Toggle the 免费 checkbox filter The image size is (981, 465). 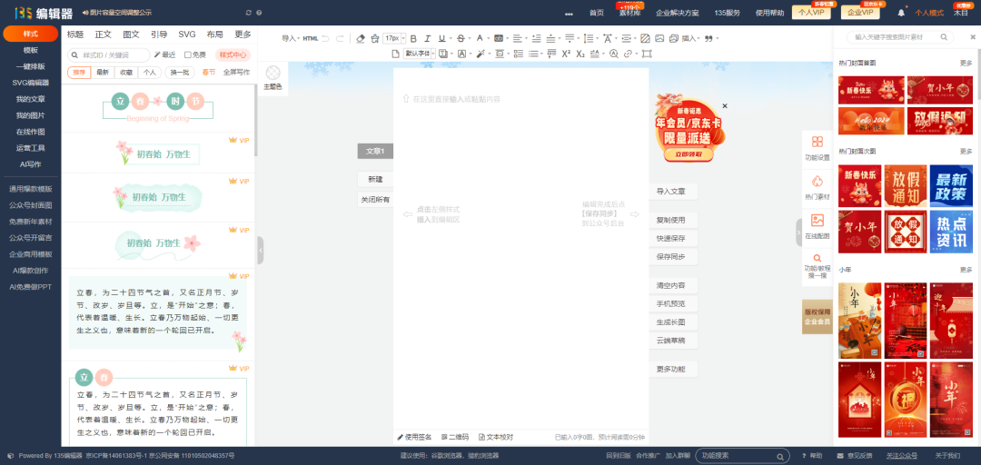tap(189, 54)
